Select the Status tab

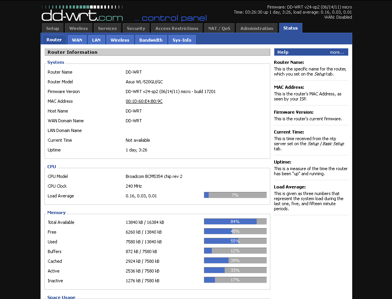click(291, 28)
